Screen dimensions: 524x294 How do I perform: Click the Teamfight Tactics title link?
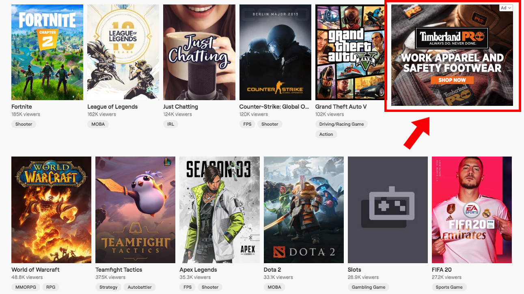click(119, 270)
